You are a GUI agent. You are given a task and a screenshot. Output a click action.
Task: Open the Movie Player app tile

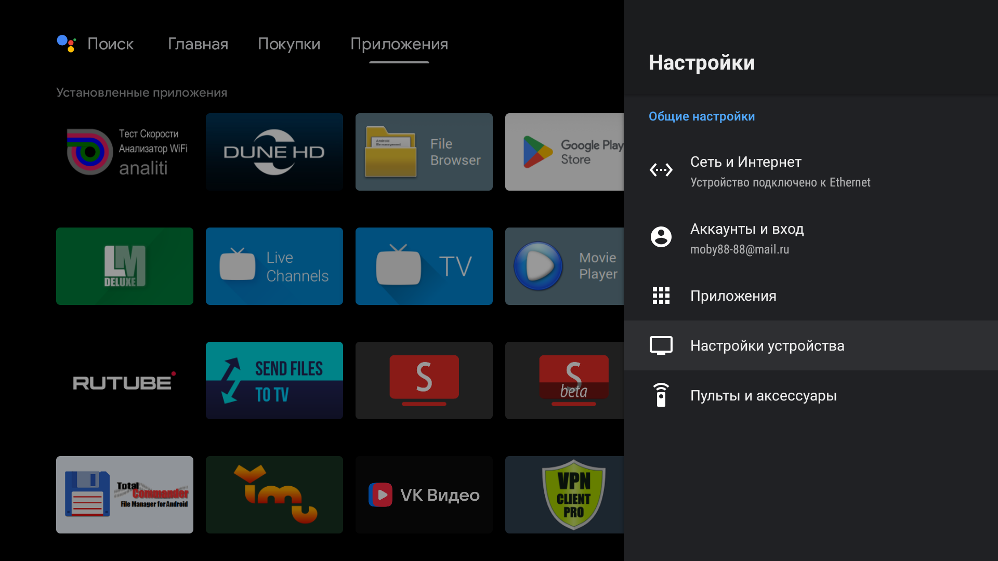tap(564, 266)
